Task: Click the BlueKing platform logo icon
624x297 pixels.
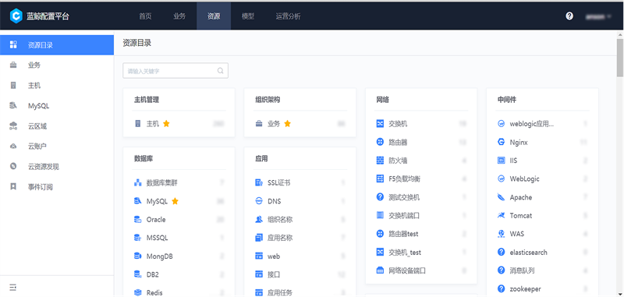Action: [16, 16]
